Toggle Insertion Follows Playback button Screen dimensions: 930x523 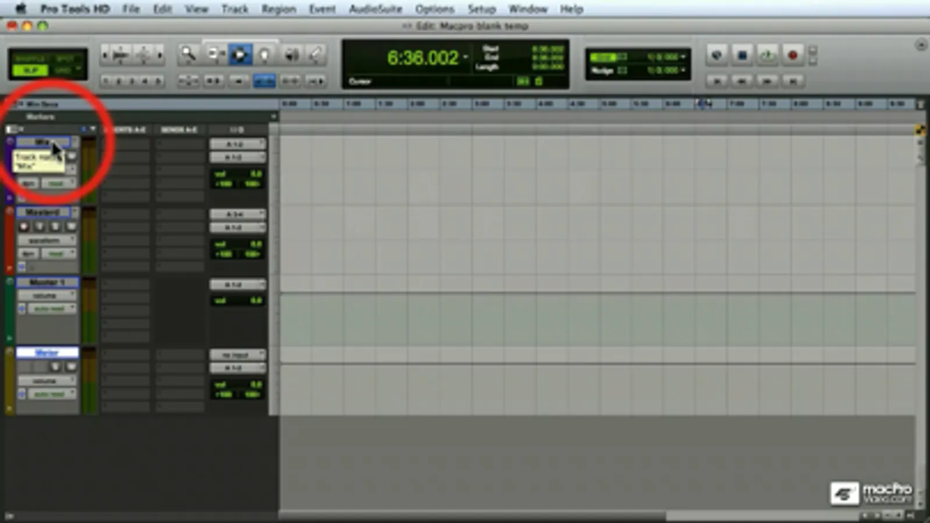pos(316,81)
